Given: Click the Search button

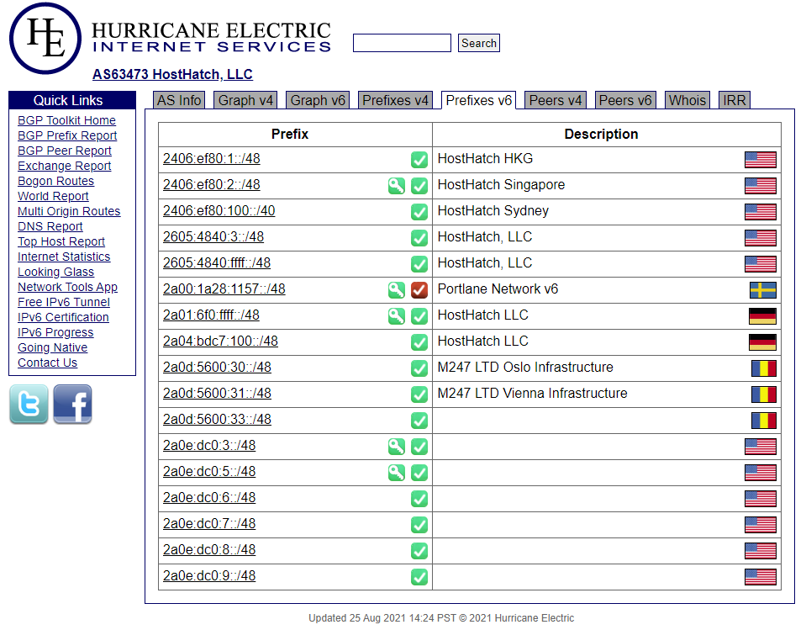Looking at the screenshot, I should (x=478, y=43).
